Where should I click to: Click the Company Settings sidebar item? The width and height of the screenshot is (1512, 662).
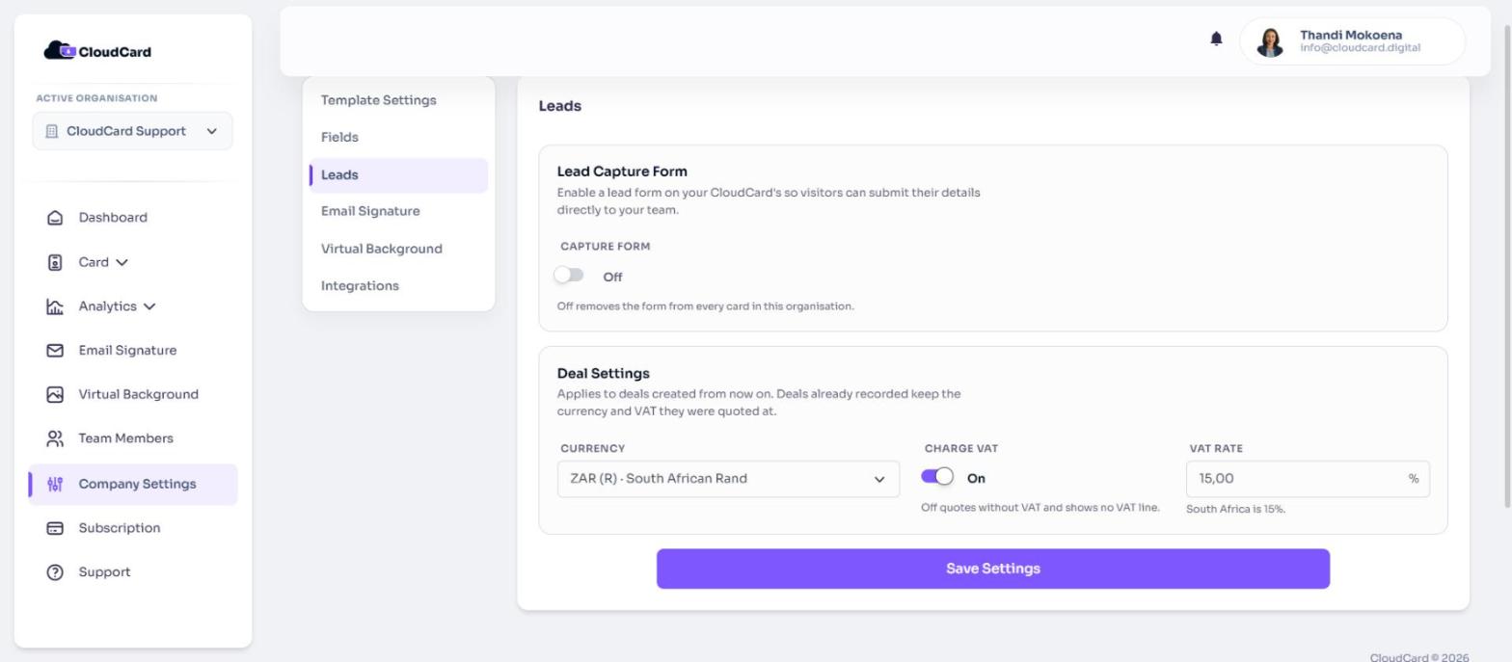(x=133, y=484)
